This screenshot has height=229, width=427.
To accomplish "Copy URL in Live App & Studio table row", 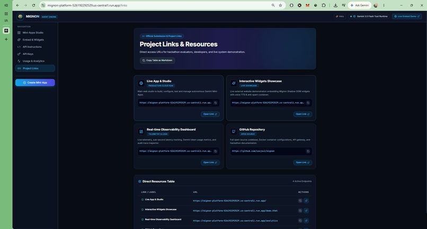I will coord(300,201).
